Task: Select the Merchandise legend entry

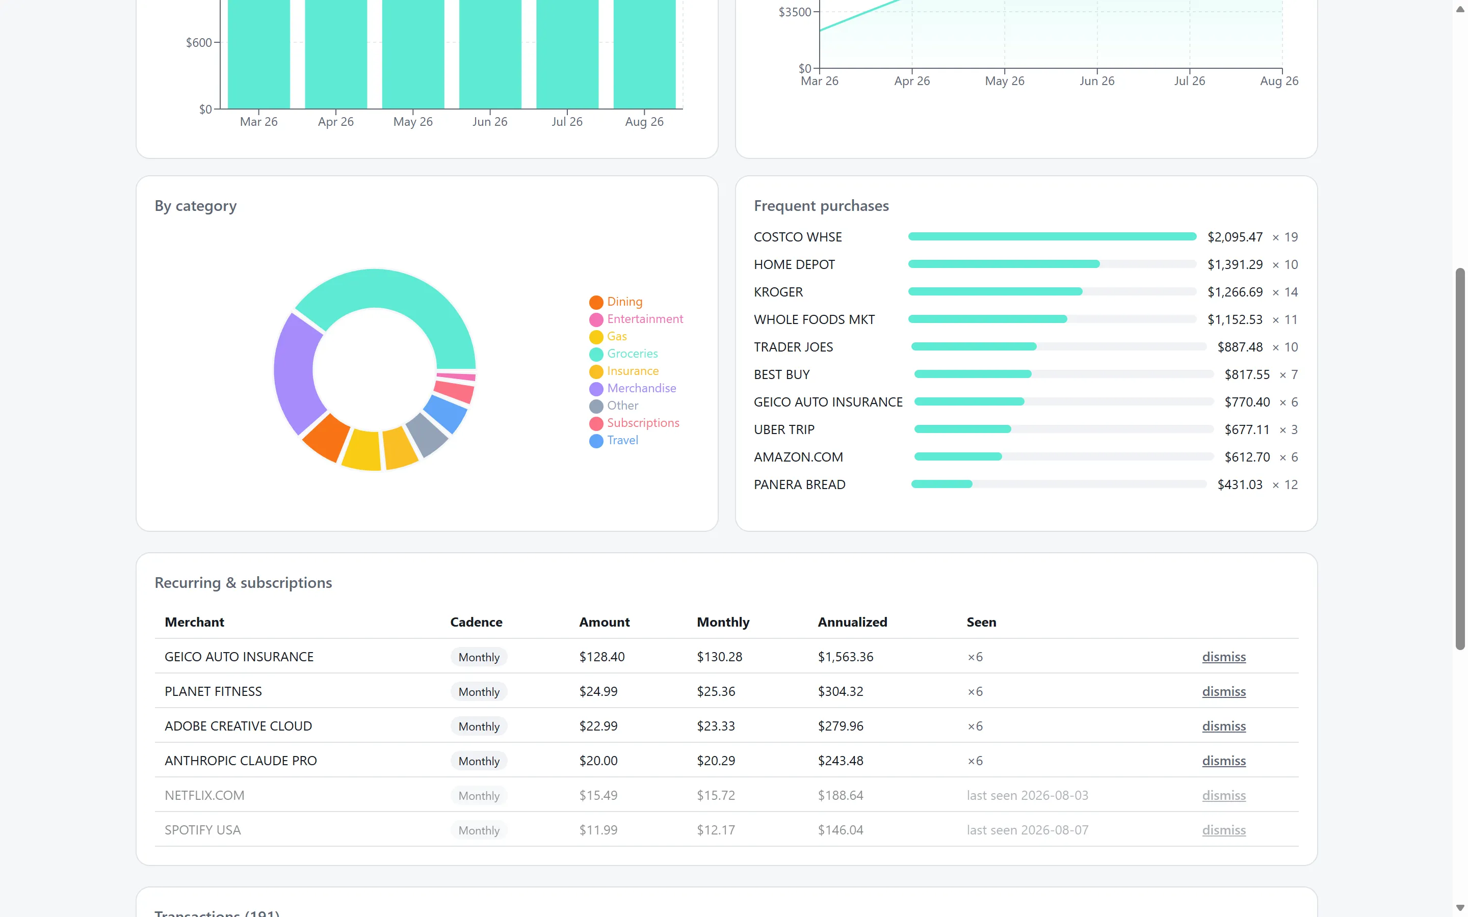Action: point(633,388)
